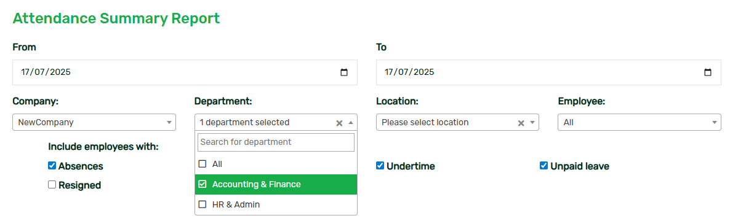The height and width of the screenshot is (221, 730).
Task: Click the Please select location box
Action: 458,122
